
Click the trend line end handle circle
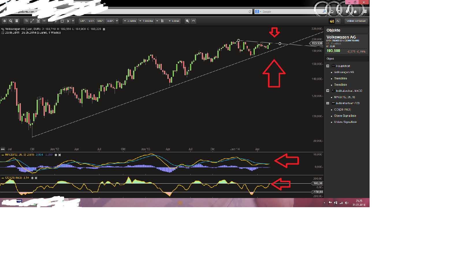280,44
